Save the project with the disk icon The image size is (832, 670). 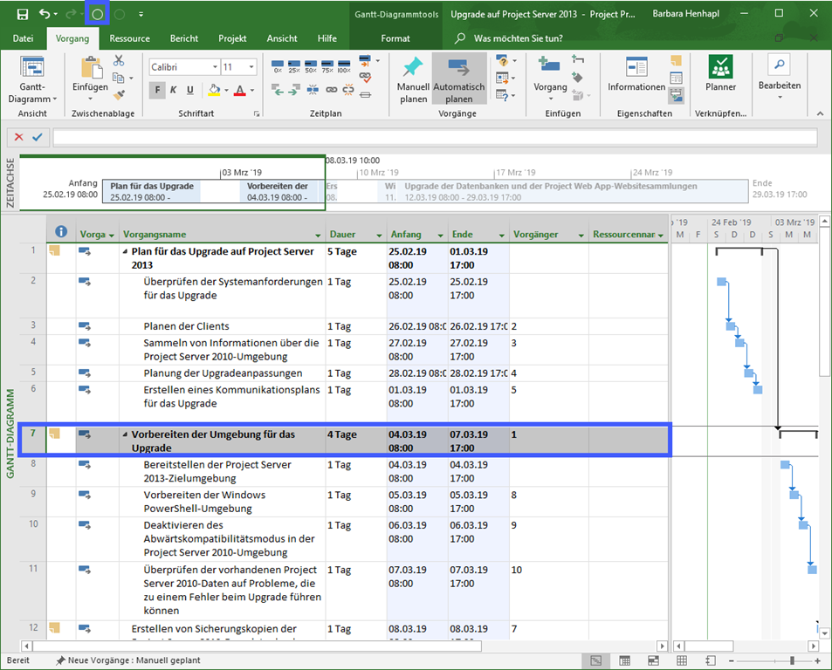[23, 14]
